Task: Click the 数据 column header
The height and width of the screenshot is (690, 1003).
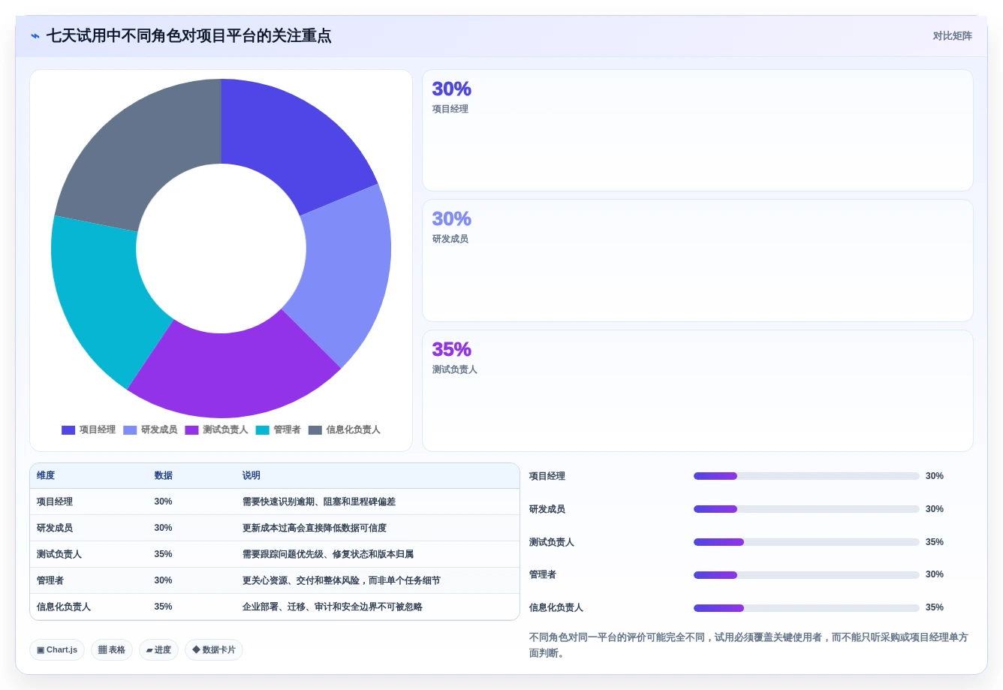Action: pos(163,475)
